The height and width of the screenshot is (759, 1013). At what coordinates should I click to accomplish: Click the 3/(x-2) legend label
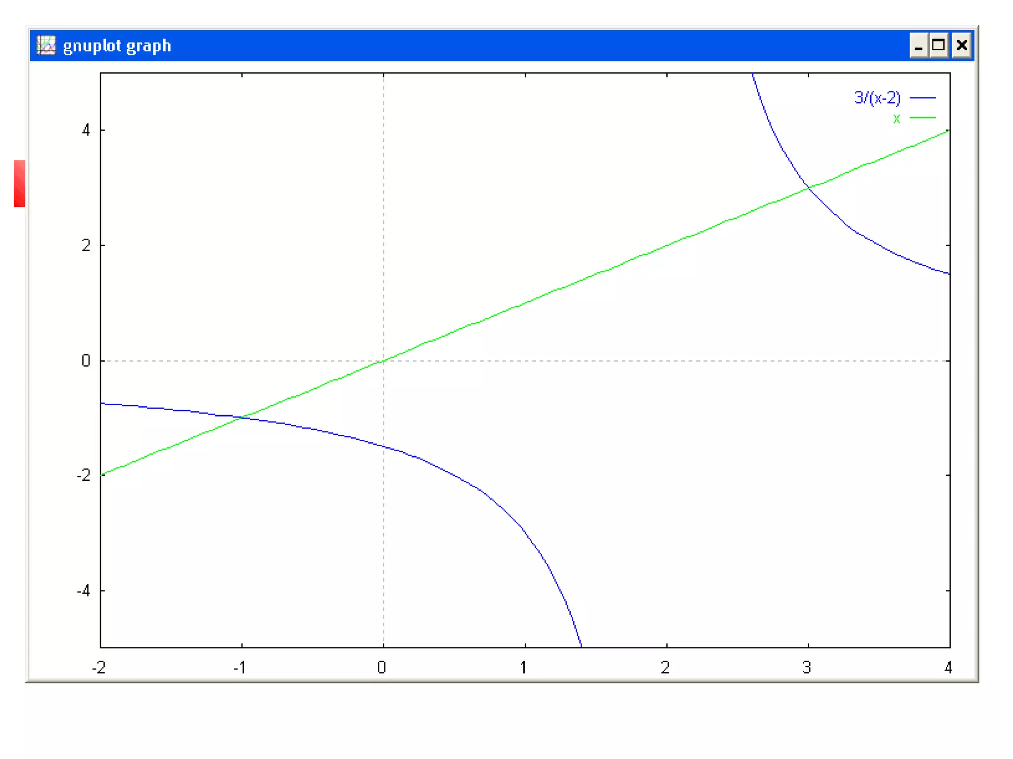pyautogui.click(x=877, y=98)
